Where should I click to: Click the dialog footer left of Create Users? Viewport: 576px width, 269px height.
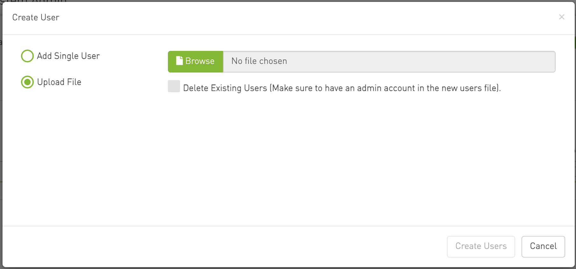(x=223, y=246)
